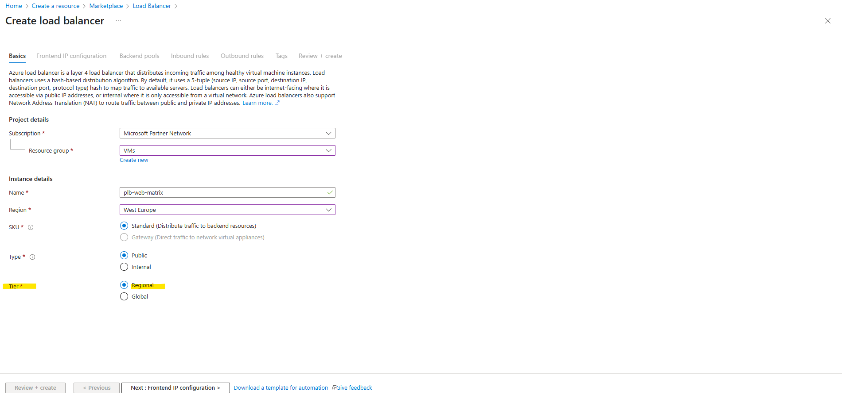Click the external link icon after Learn more
Screen dimensions: 842x399
277,103
